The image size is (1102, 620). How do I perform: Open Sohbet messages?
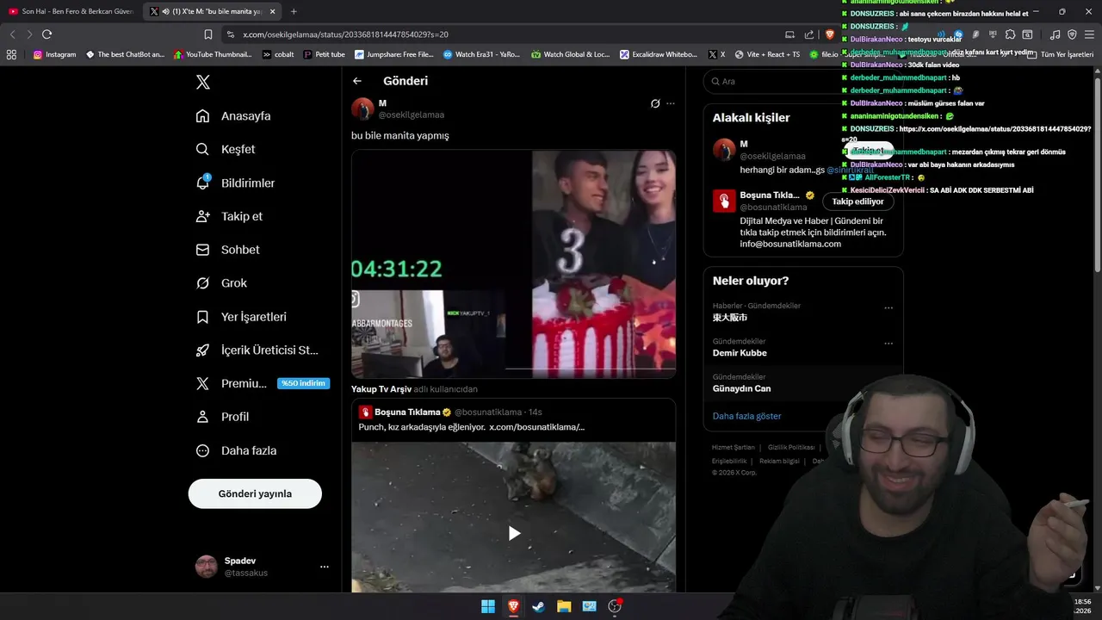coord(228,250)
